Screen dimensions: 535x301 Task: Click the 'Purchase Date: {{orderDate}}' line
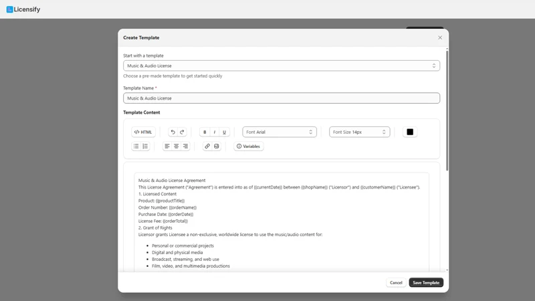166,214
